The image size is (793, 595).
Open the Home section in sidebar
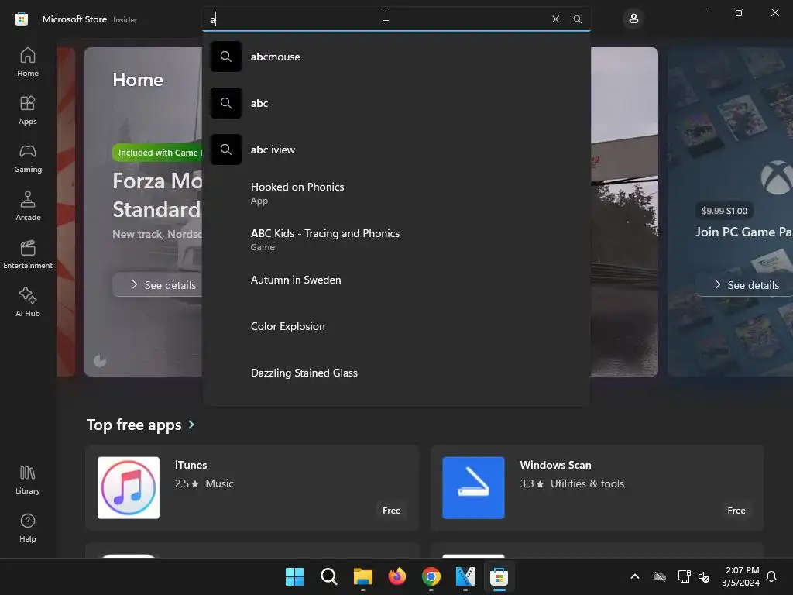coord(28,62)
